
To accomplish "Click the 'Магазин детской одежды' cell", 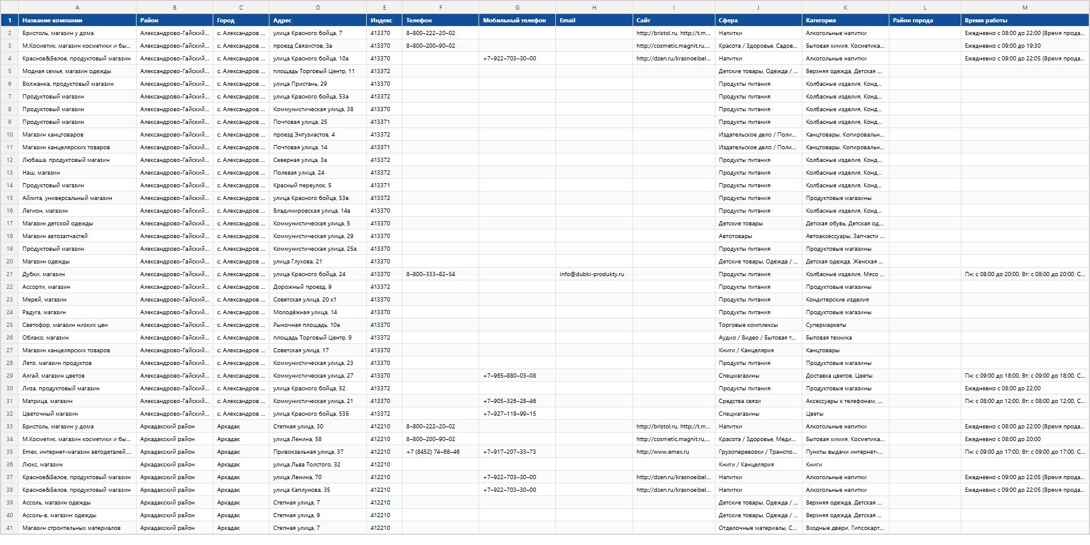I will click(x=77, y=224).
